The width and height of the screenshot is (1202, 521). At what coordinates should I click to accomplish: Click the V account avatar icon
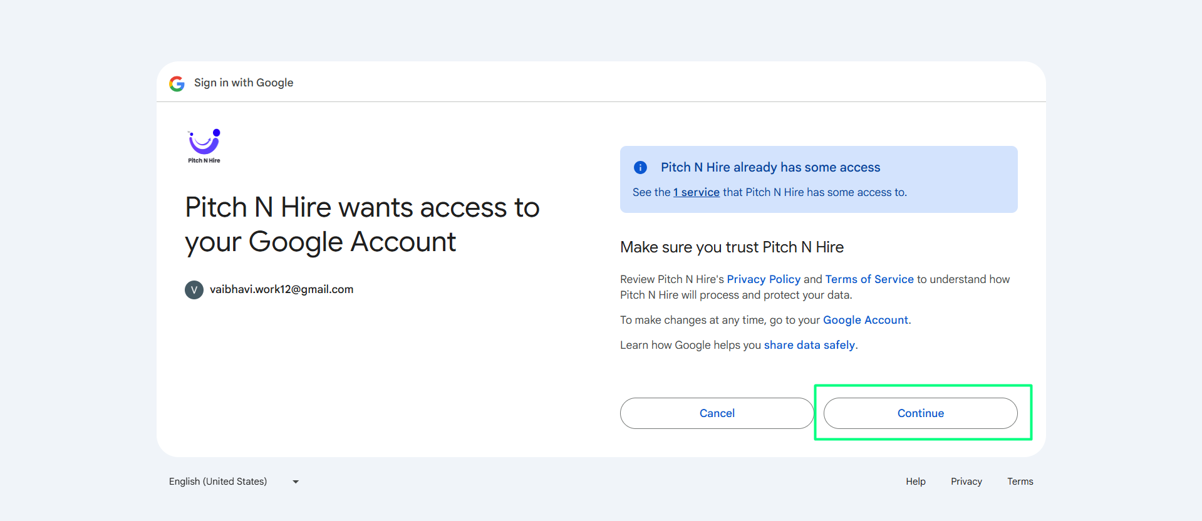194,290
